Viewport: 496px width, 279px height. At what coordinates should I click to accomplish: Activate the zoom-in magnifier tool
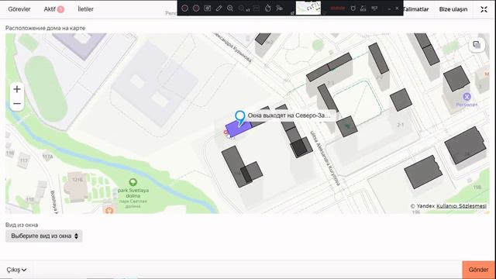point(230,9)
